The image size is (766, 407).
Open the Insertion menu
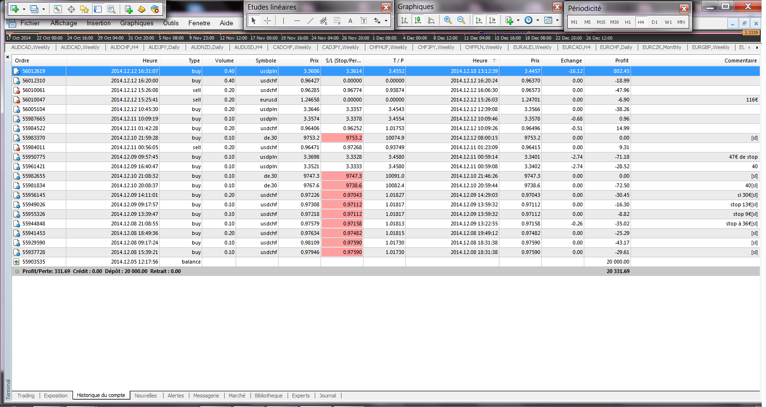tap(98, 23)
